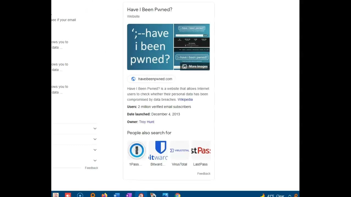351x197 pixels.
Task: Click the More images button
Action: pos(195,66)
